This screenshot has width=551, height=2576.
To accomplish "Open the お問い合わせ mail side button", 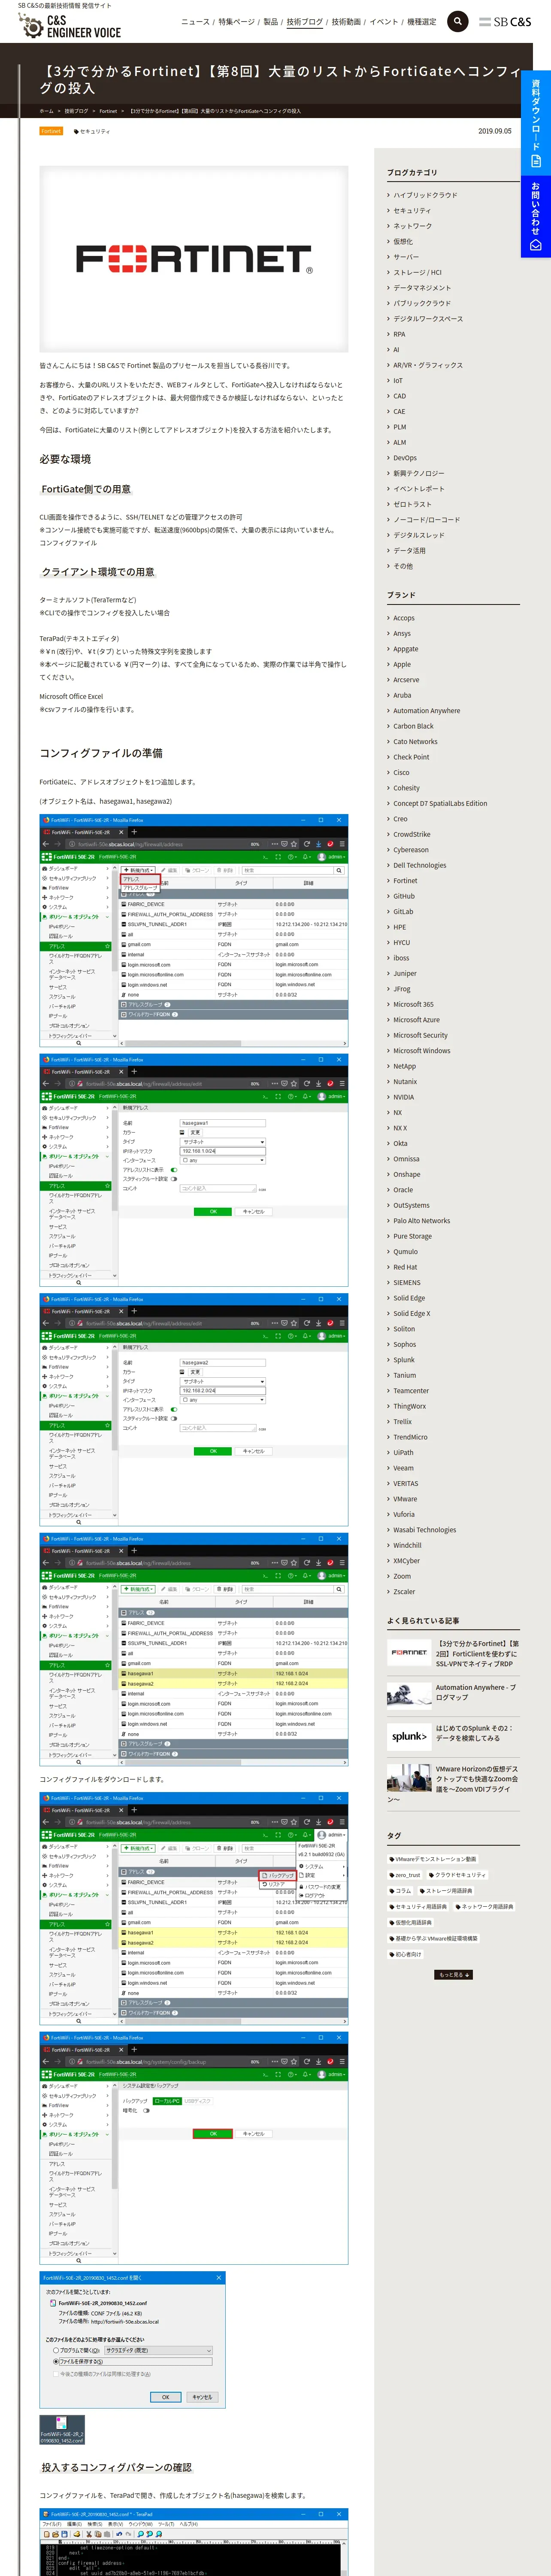I will 535,216.
